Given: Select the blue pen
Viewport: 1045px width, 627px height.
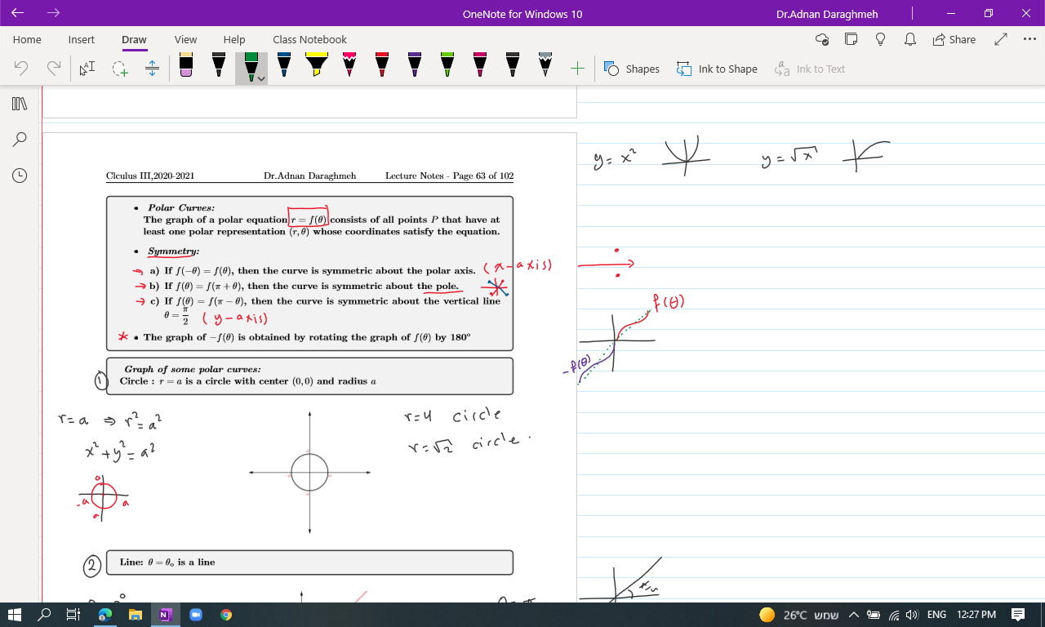Looking at the screenshot, I should pos(284,66).
